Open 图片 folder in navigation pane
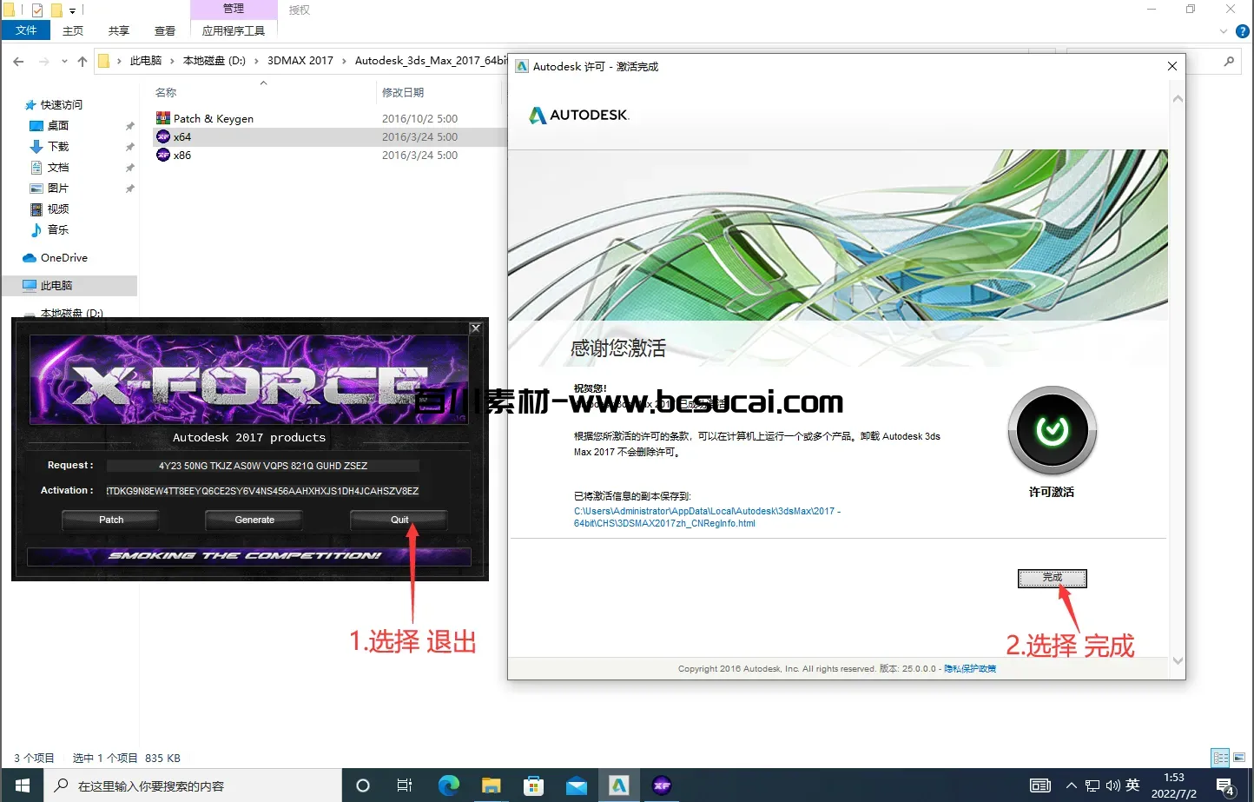The image size is (1254, 802). point(58,188)
